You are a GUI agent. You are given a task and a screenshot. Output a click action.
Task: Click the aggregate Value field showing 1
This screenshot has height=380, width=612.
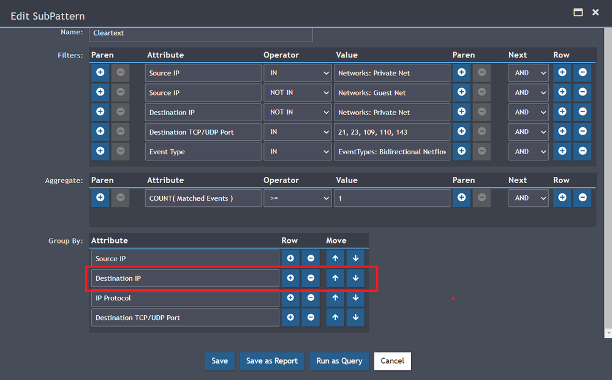pyautogui.click(x=392, y=198)
